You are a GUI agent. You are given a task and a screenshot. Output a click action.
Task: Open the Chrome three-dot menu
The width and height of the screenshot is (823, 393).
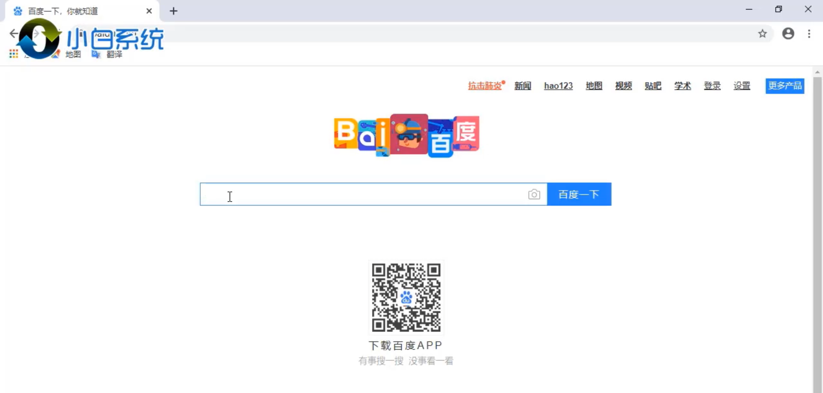809,33
